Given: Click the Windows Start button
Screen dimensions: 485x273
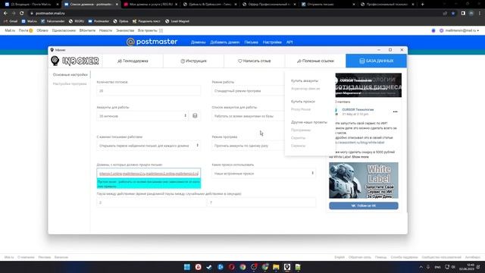Looking at the screenshot, I should coord(187,267).
